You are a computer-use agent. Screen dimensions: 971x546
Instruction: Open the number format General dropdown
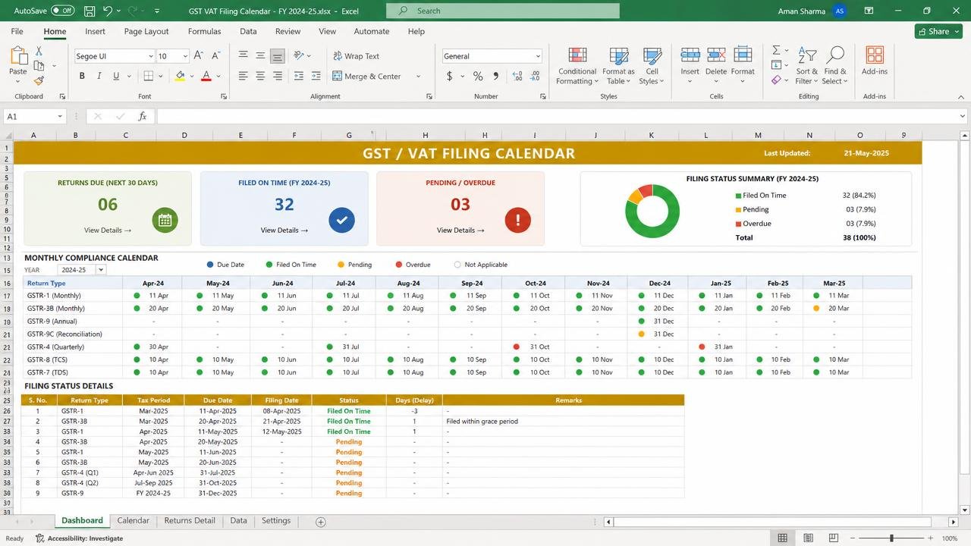(538, 56)
